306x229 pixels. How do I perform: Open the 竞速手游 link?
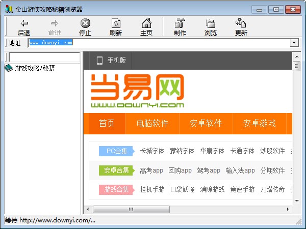[242, 189]
